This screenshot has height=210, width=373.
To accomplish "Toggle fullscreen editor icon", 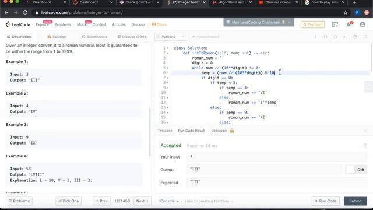I will click(x=365, y=37).
